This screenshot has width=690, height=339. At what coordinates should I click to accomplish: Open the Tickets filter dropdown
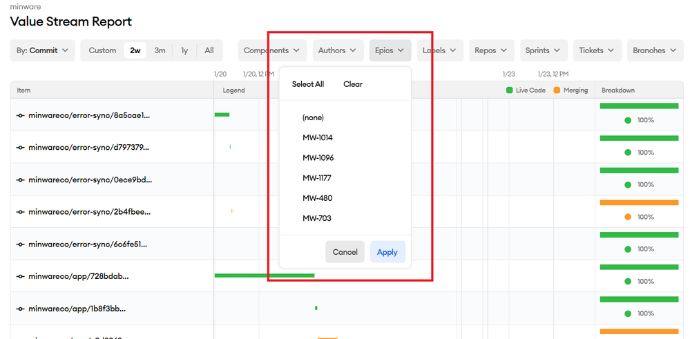point(597,50)
